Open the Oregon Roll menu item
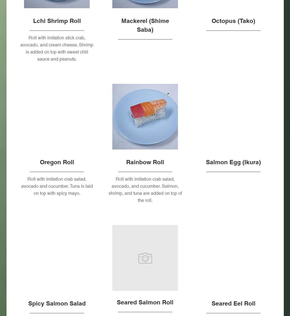Image resolution: width=290 pixels, height=316 pixels. coord(57,162)
